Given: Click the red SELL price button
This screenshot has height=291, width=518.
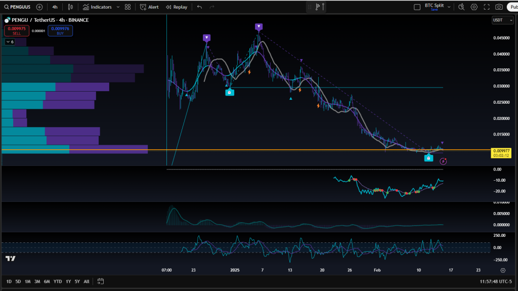Looking at the screenshot, I should coord(17,31).
